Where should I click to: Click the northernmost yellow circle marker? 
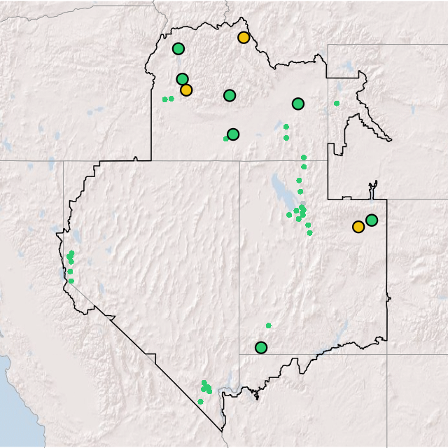[244, 38]
